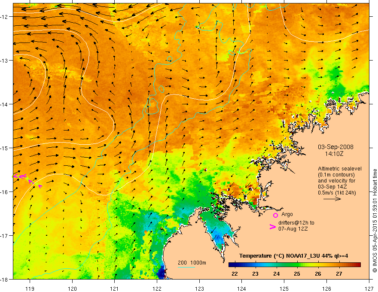378x292 pixels.
Task: Click the 'Temperature (°C) NOAA17_L3U 44% ql>=4' title
Action: [293, 256]
